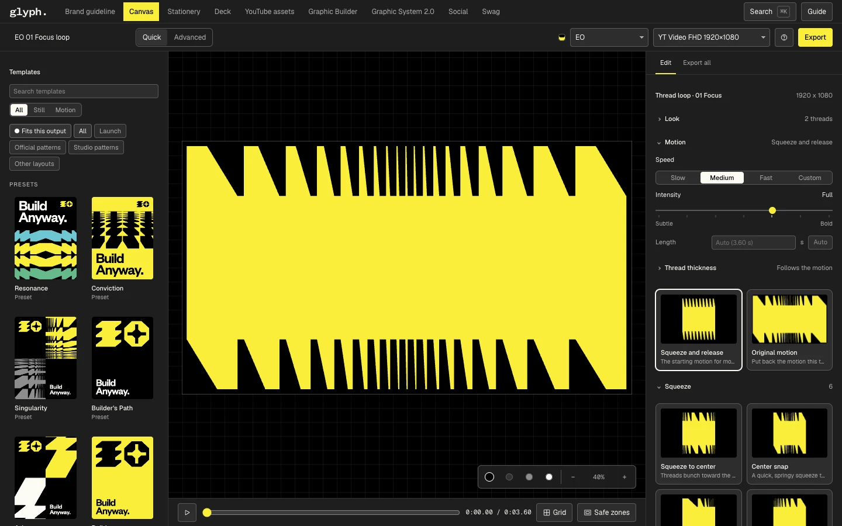Choose Custom speed
Screen dimensions: 842x526
click(x=810, y=178)
